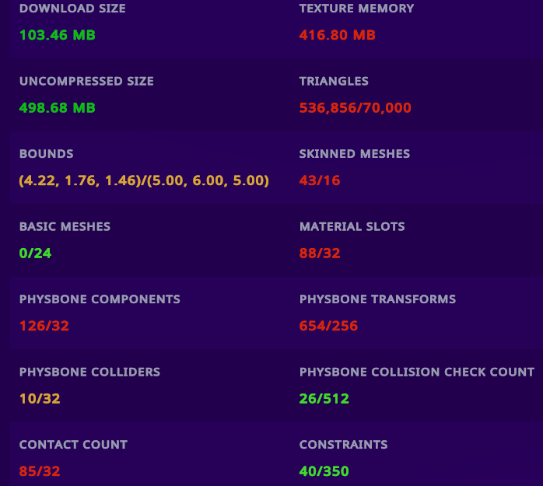Click PhysBone Collision Check Count value 26/512
Viewport: 543px width, 486px height.
[x=324, y=399]
